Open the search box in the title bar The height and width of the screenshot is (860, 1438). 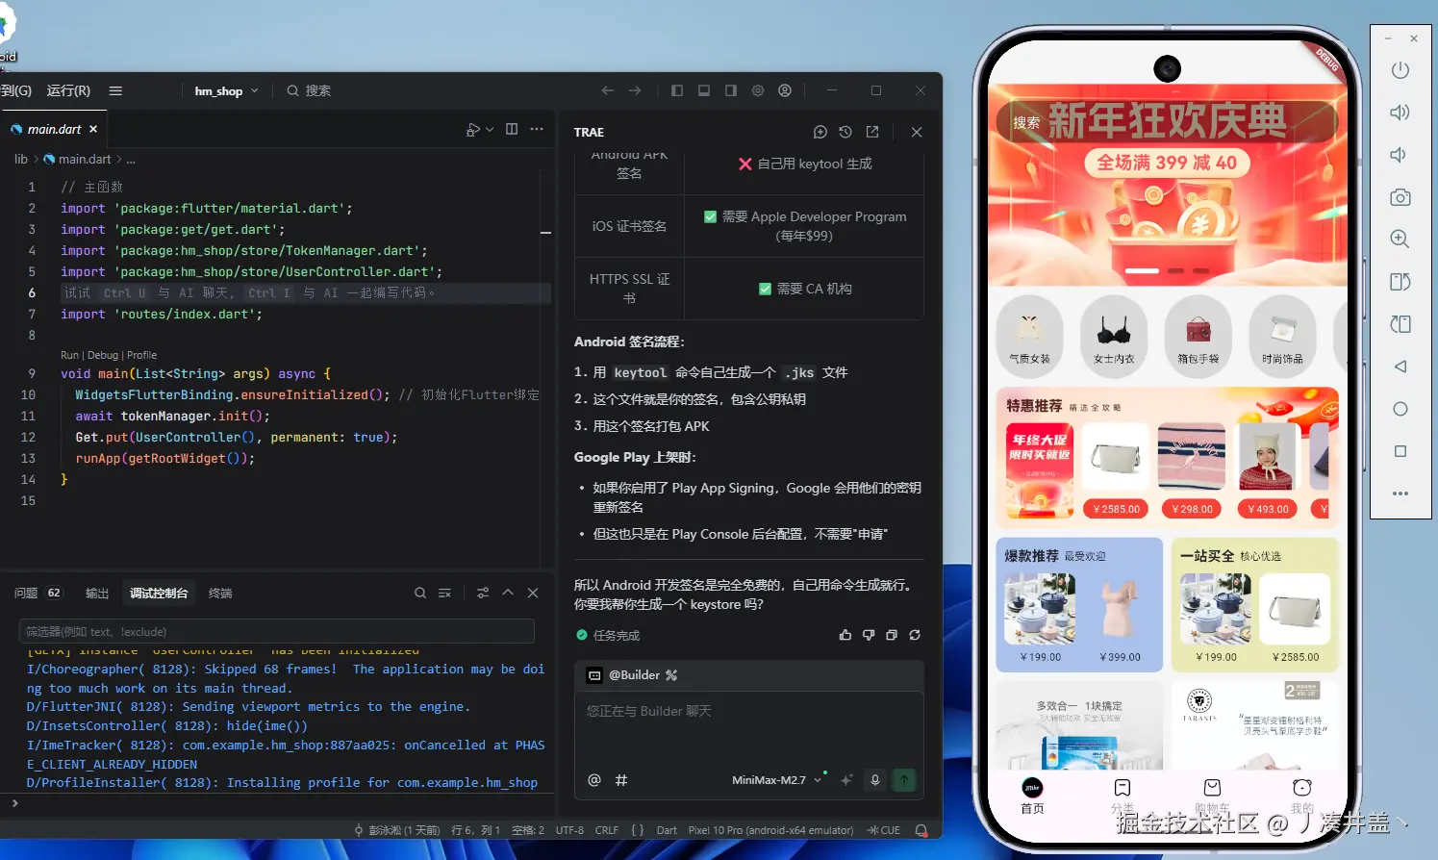[308, 90]
